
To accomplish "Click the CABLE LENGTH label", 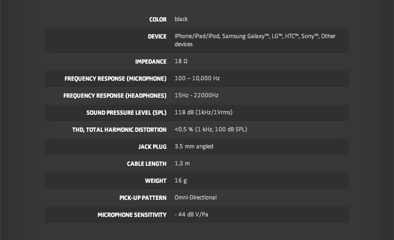I will click(x=147, y=164).
